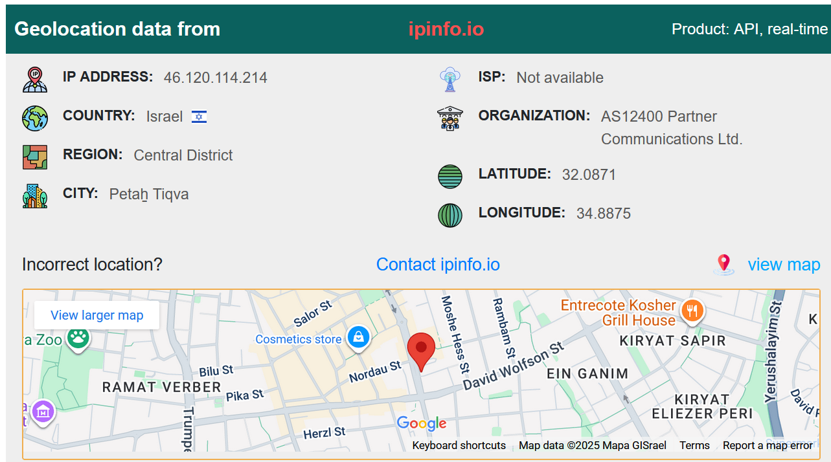Screen dimensions: 831x462
Task: Click the city buildings icon
Action: (35, 196)
